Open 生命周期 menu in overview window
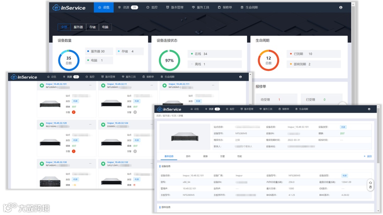The width and height of the screenshot is (383, 215). [x=249, y=7]
